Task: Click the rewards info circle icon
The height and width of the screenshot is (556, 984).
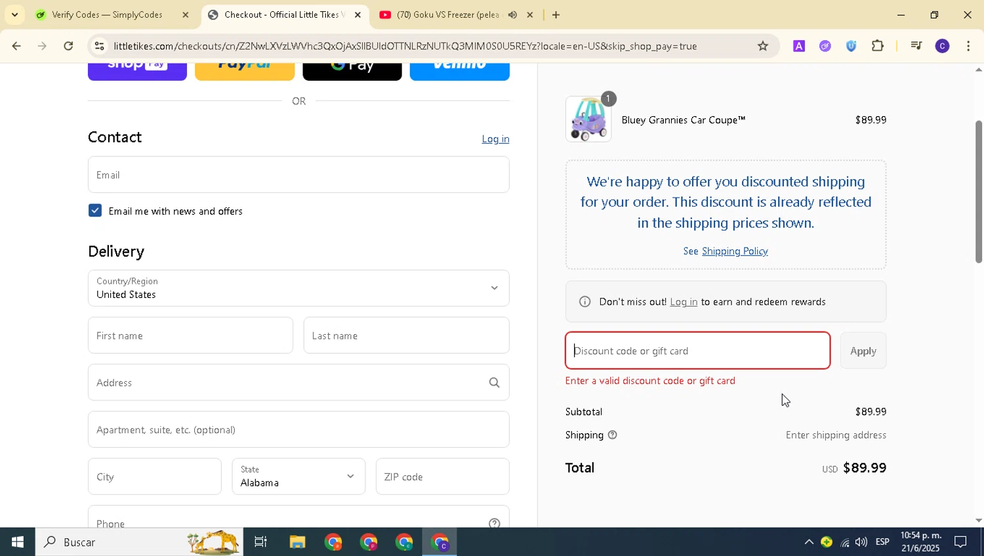Action: click(x=584, y=302)
